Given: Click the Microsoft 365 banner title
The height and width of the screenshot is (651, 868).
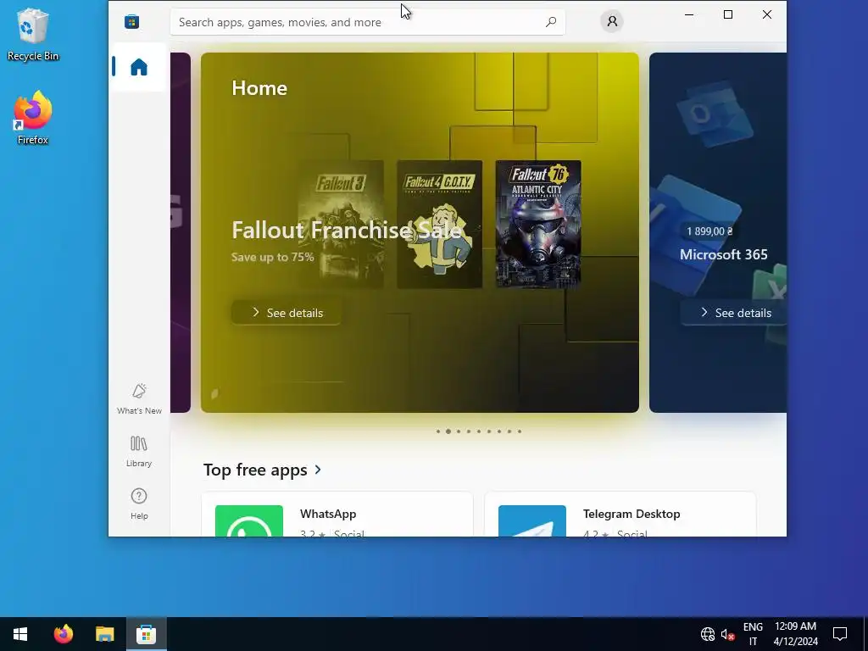Looking at the screenshot, I should 724,254.
